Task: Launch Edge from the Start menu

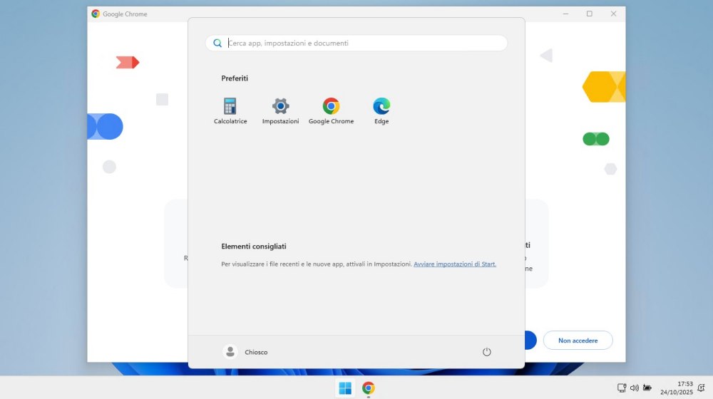Action: point(381,107)
